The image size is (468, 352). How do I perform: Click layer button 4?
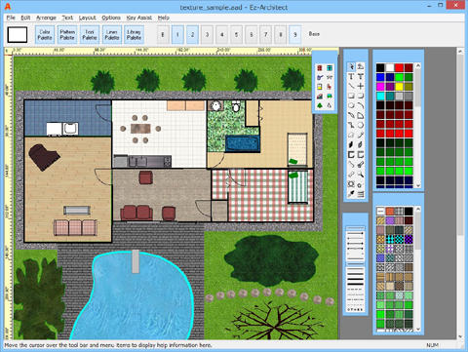[222, 34]
